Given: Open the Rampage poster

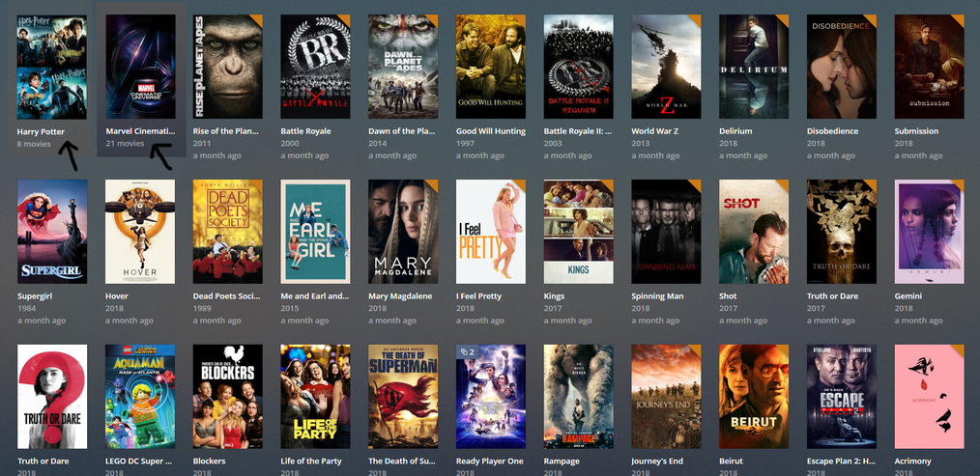Looking at the screenshot, I should [578, 397].
